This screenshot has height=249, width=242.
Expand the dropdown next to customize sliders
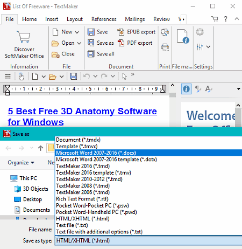click(208, 47)
